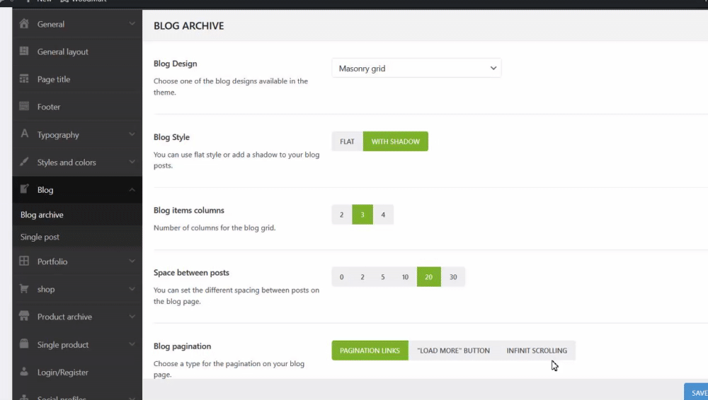Click the Blog items columns label
The width and height of the screenshot is (708, 400).
point(189,210)
